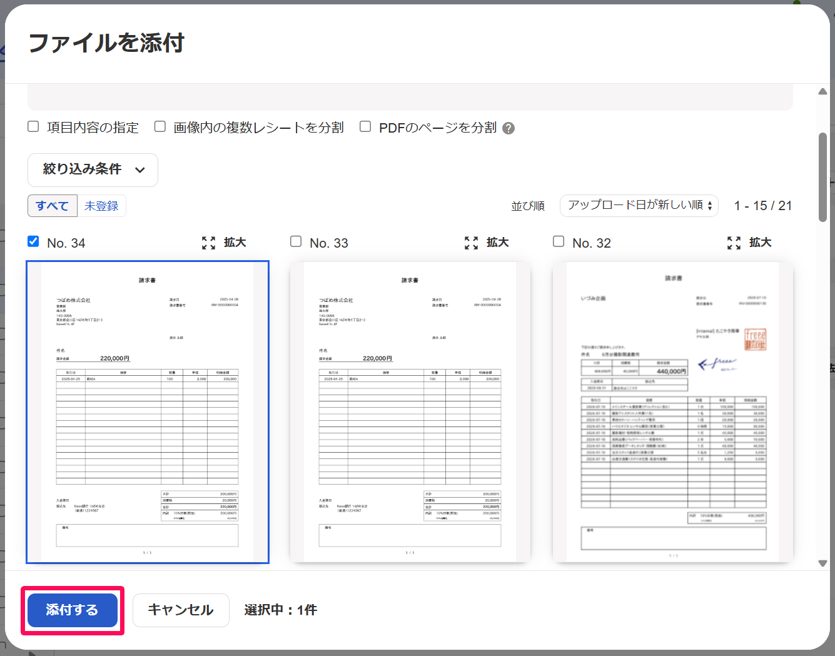The height and width of the screenshot is (656, 835).
Task: Click the キャンセル button
Action: click(x=181, y=610)
